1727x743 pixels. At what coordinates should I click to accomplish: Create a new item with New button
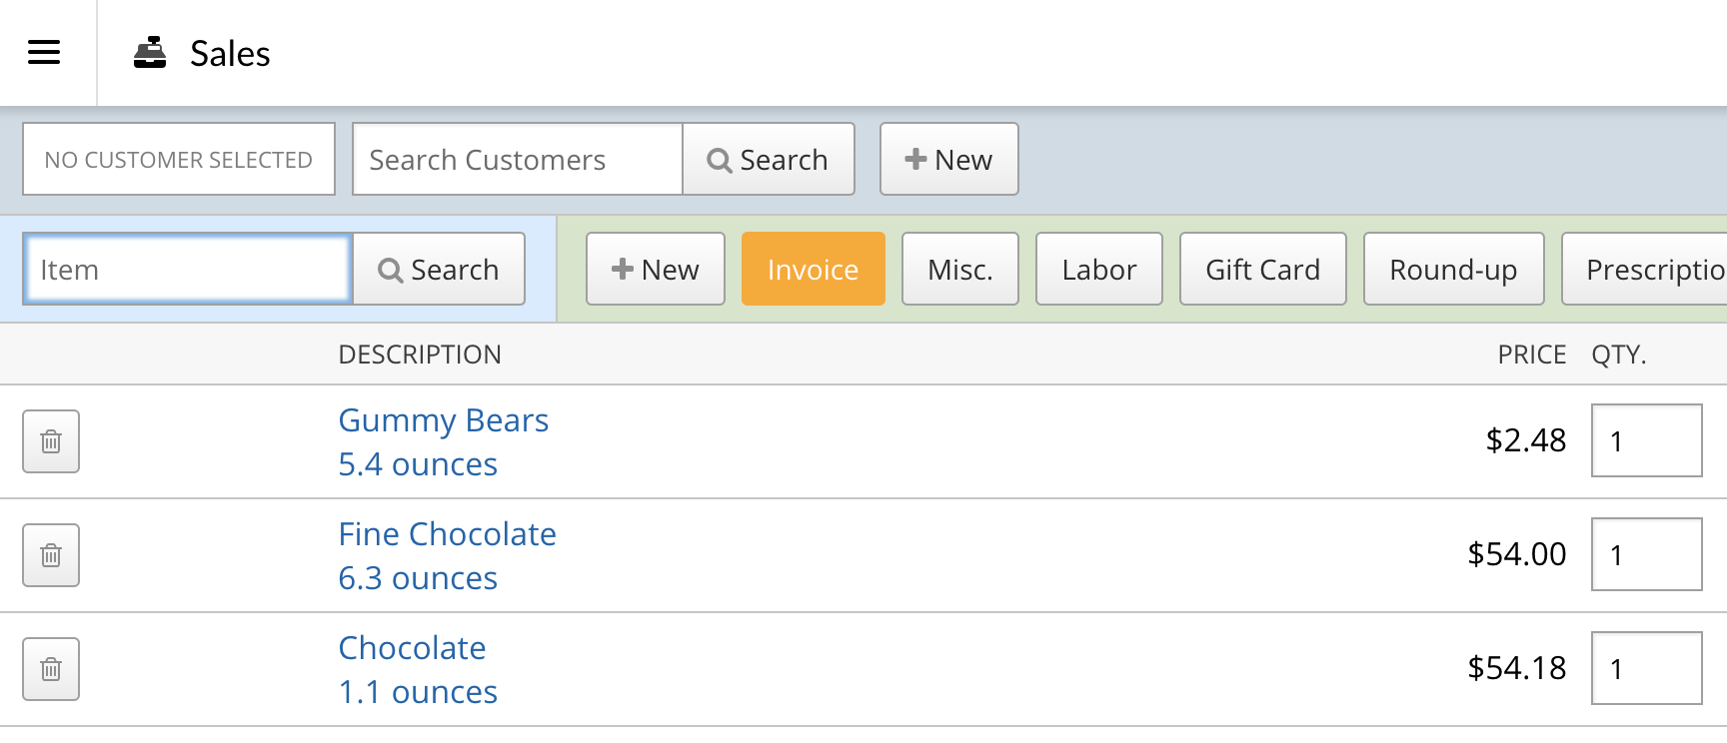click(655, 270)
